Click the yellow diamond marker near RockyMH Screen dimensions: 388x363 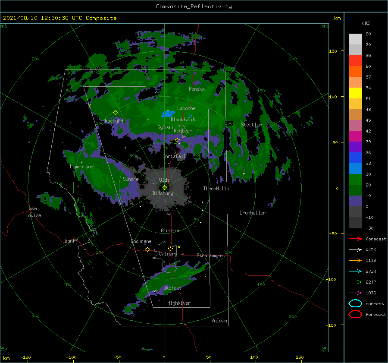pyautogui.click(x=115, y=113)
